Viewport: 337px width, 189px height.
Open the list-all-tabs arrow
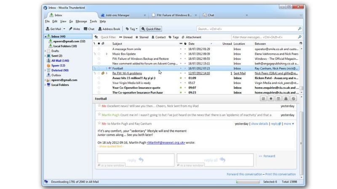pyautogui.click(x=301, y=15)
